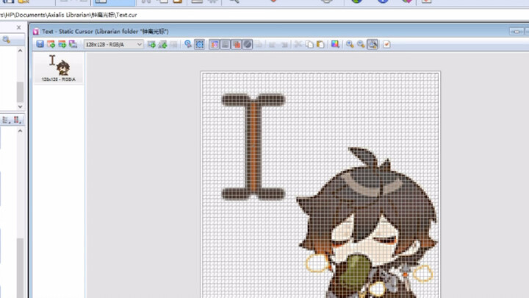
Task: Toggle the red overlay display button
Action: point(237,44)
